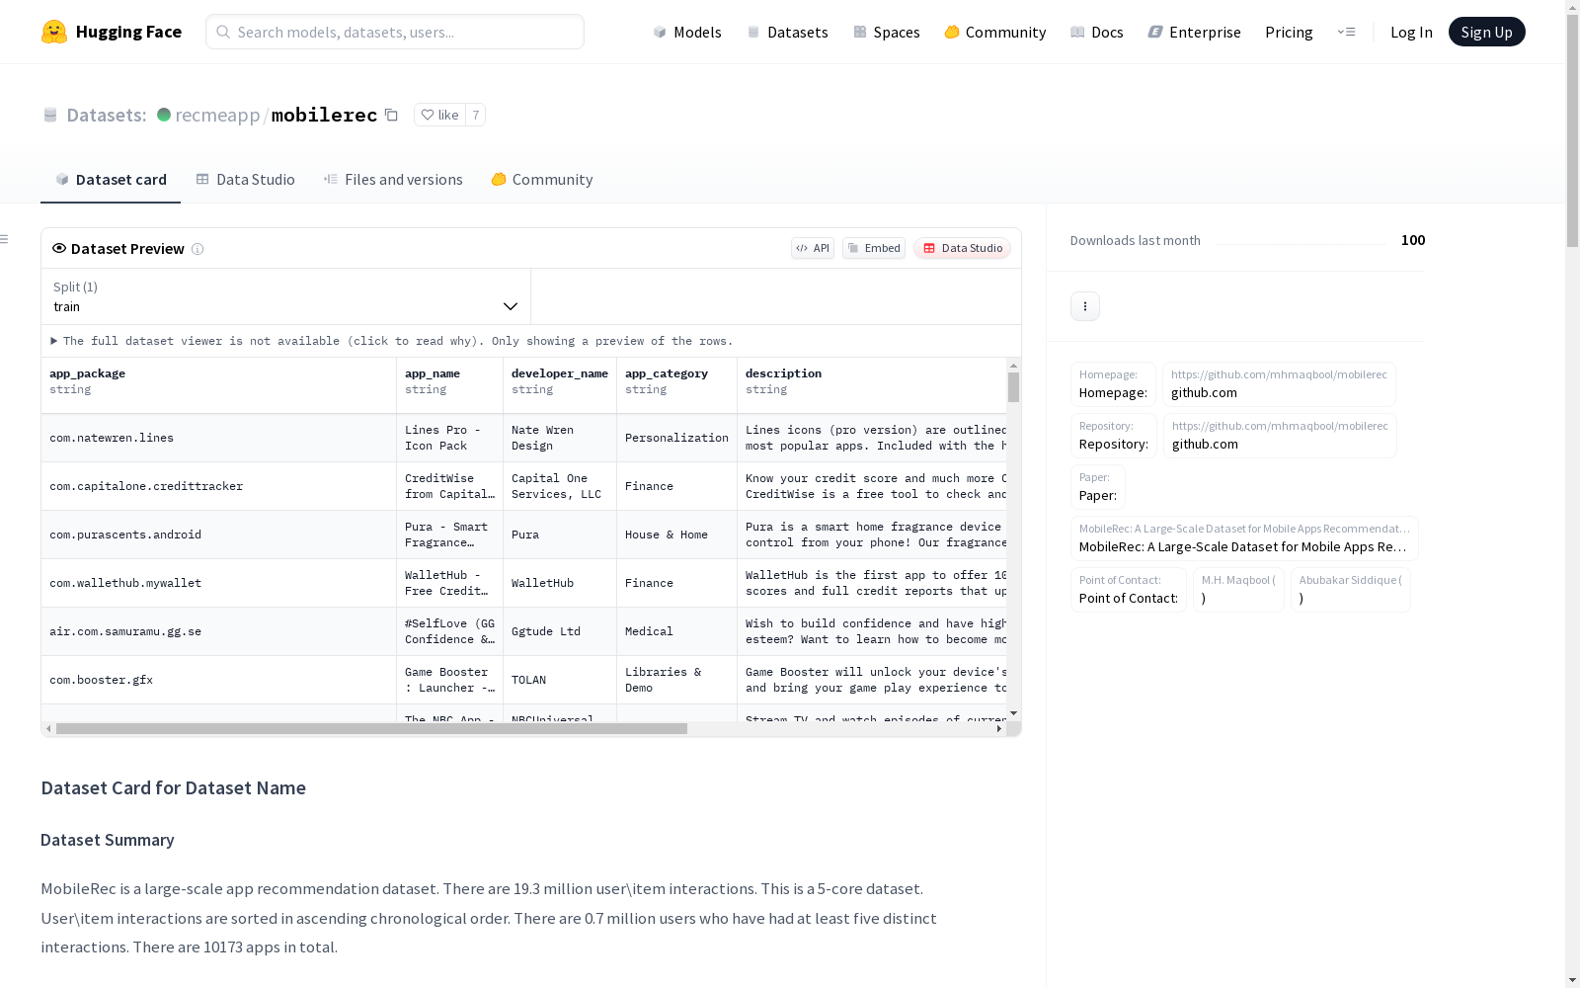This screenshot has height=988, width=1580.
Task: Open the Datasets page in navbar
Action: click(787, 32)
